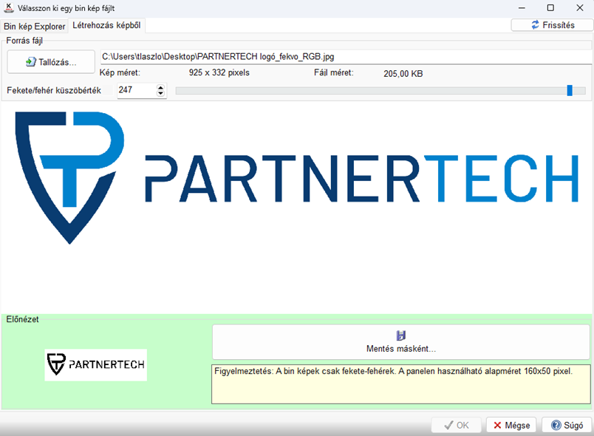
Task: Open file browser with Tallózás button
Action: tap(51, 62)
